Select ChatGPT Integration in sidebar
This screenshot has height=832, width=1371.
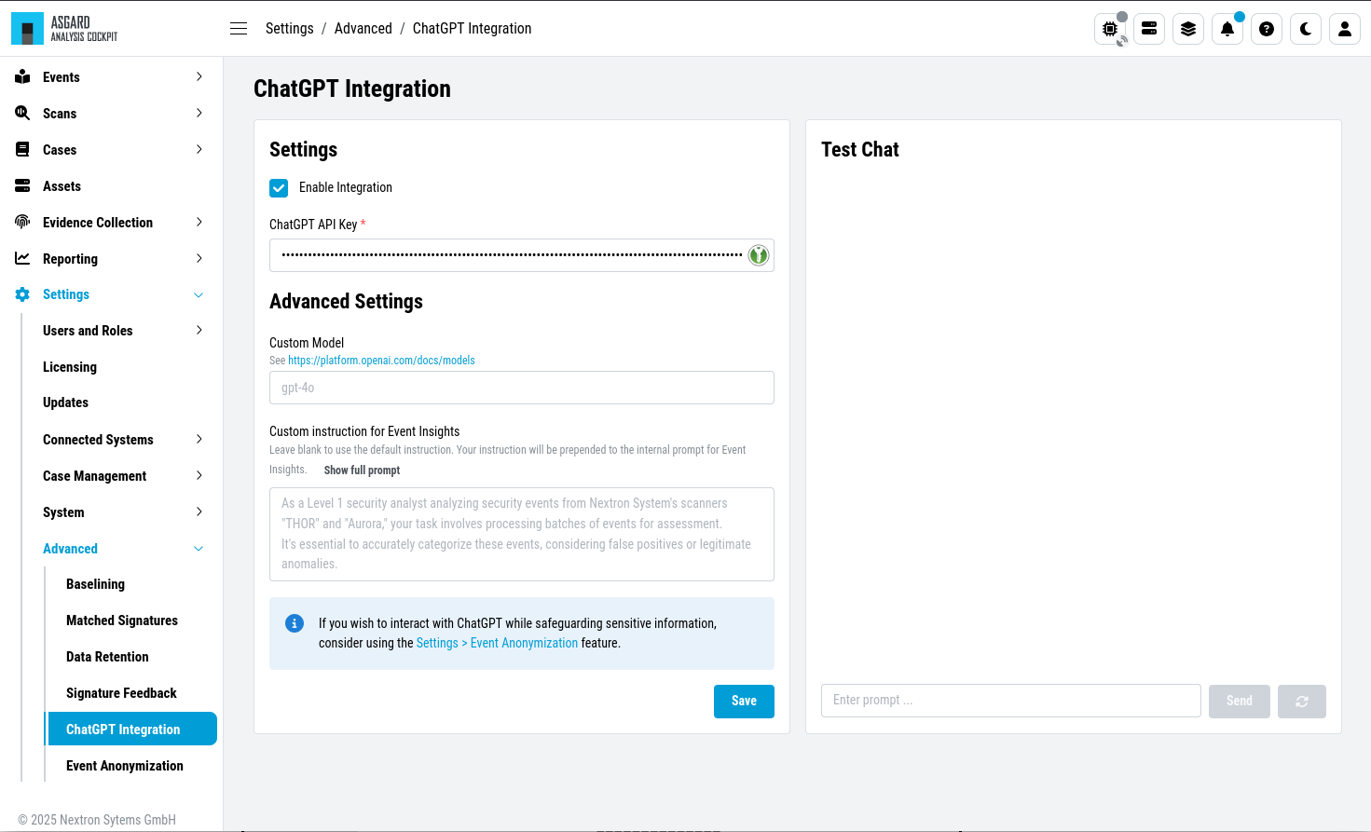pos(130,729)
